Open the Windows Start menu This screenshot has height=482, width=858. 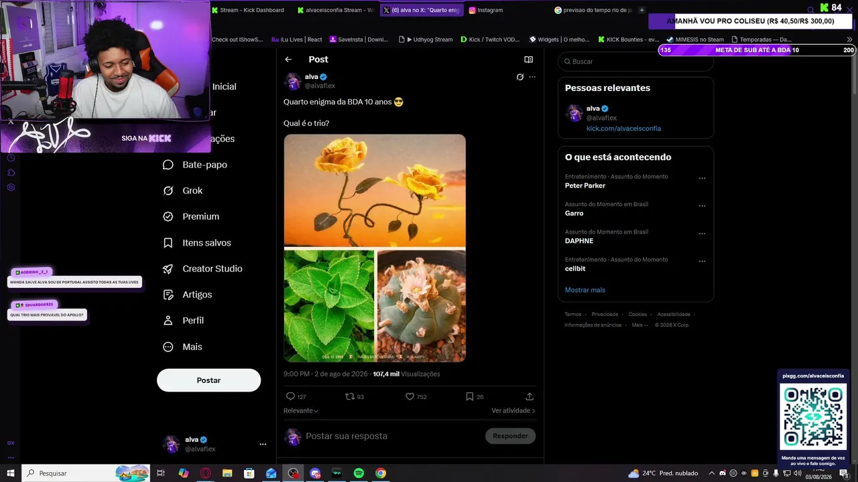[x=11, y=473]
